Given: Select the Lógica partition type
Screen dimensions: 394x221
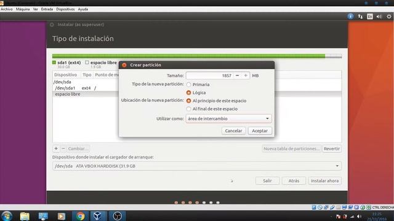Looking at the screenshot, I should click(189, 93).
